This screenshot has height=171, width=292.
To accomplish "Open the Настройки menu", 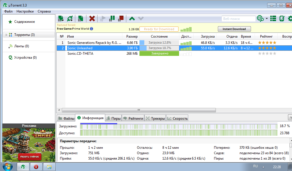I will pyautogui.click(x=25, y=11).
